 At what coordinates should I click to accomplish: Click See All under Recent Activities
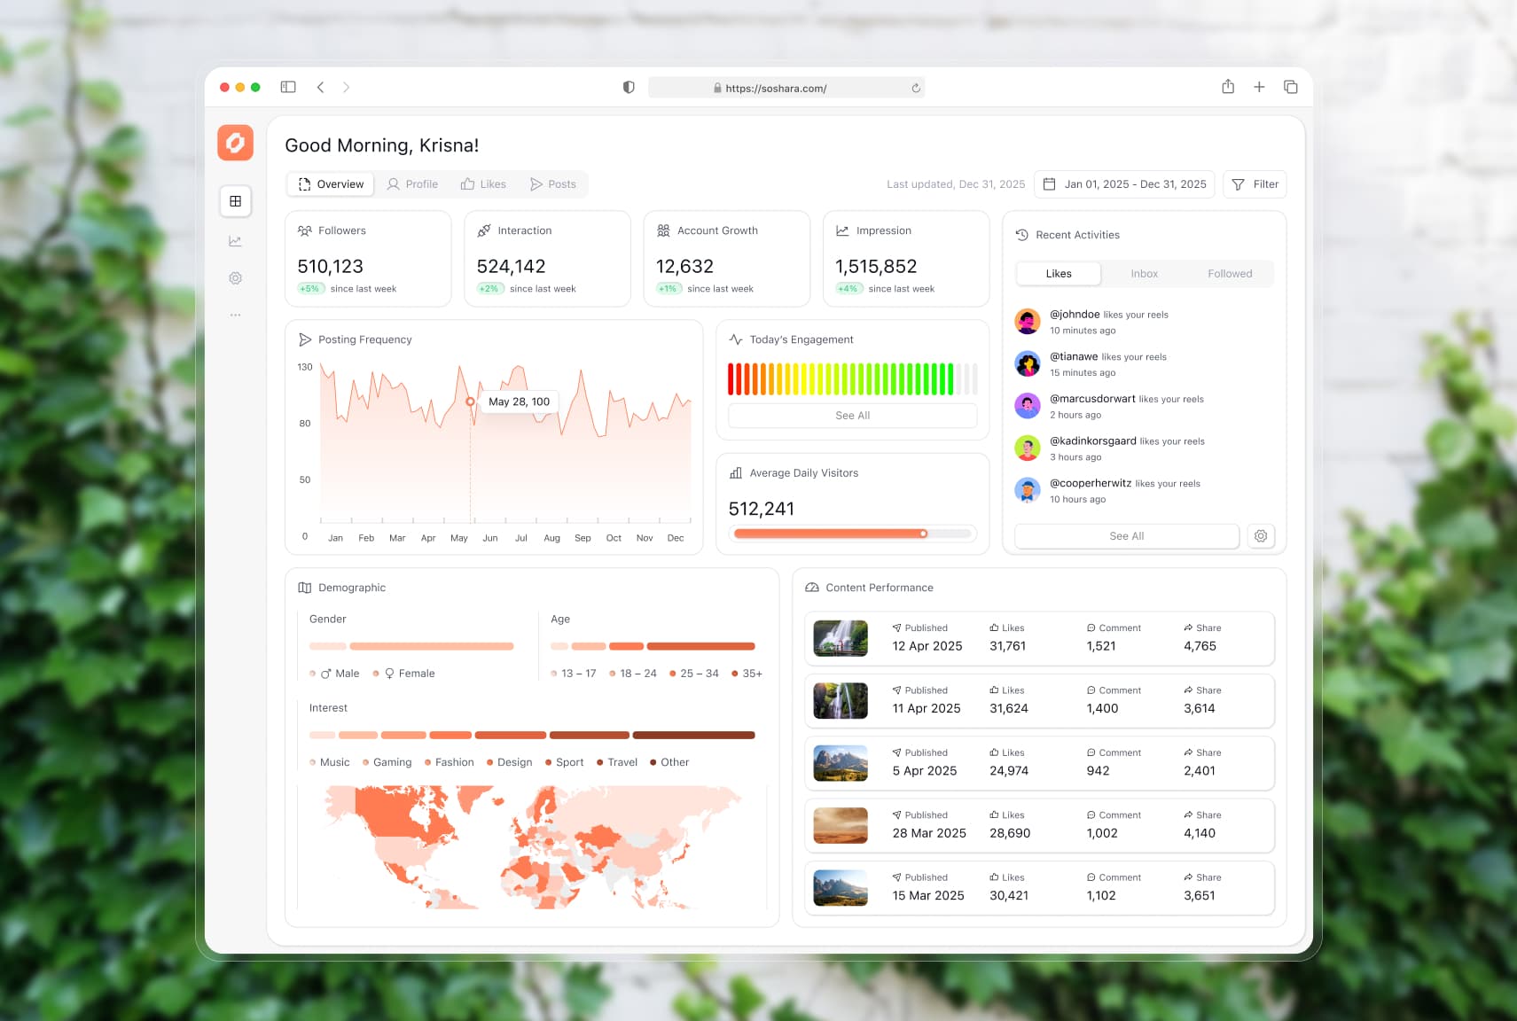tap(1126, 536)
